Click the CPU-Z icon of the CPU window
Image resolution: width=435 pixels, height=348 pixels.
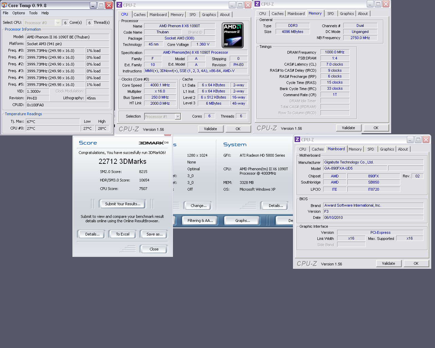tap(119, 5)
